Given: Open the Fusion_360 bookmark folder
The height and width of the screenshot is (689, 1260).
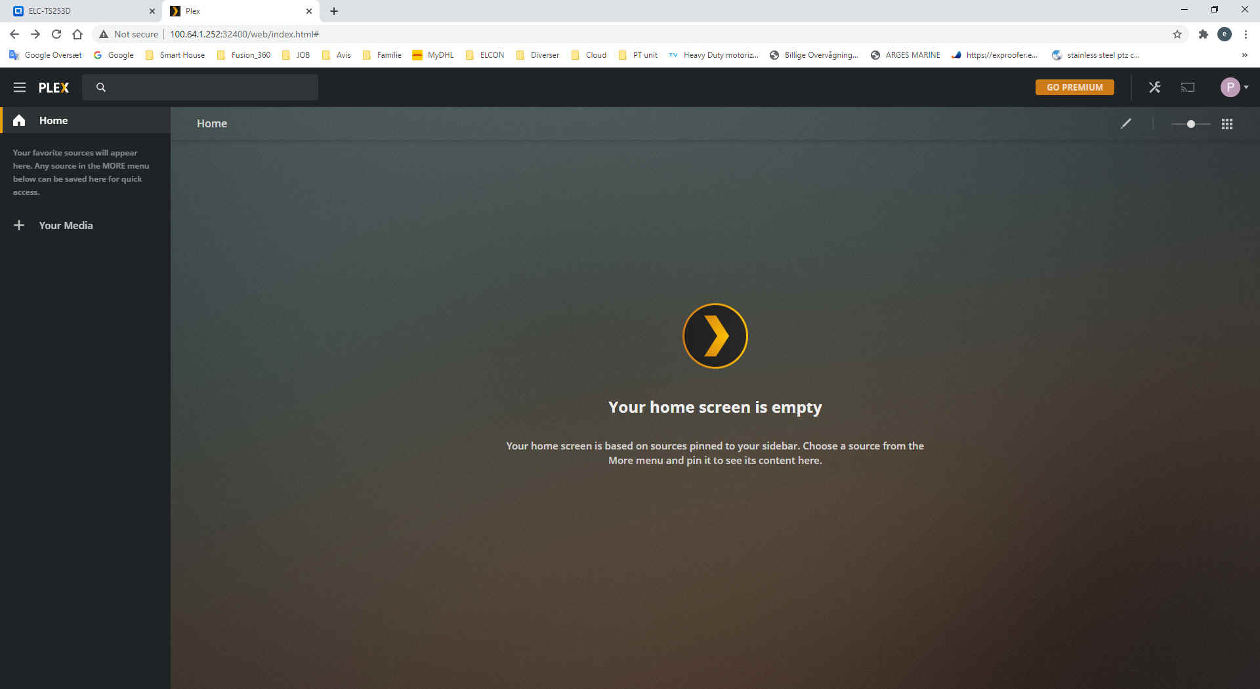Looking at the screenshot, I should [x=243, y=55].
